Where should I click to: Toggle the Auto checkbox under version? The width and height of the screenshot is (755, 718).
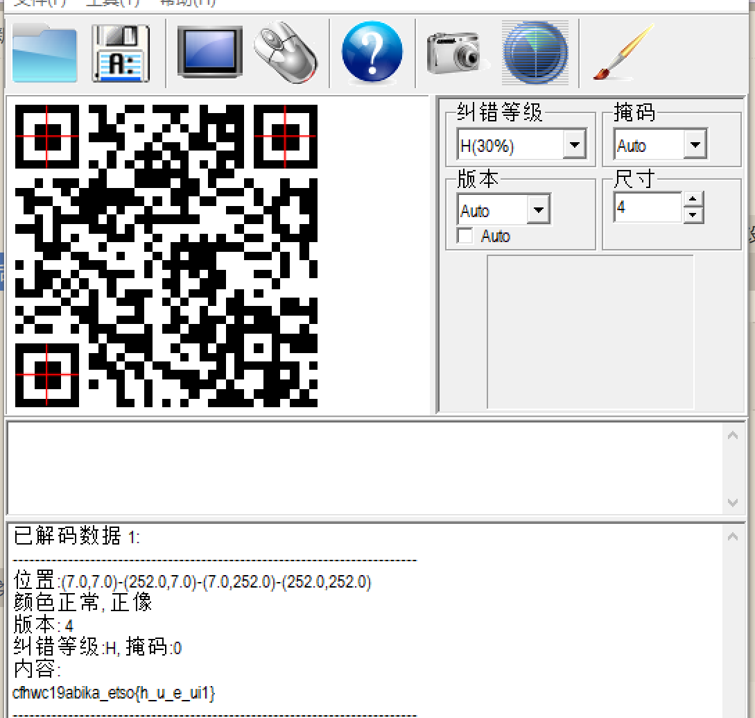tap(465, 236)
